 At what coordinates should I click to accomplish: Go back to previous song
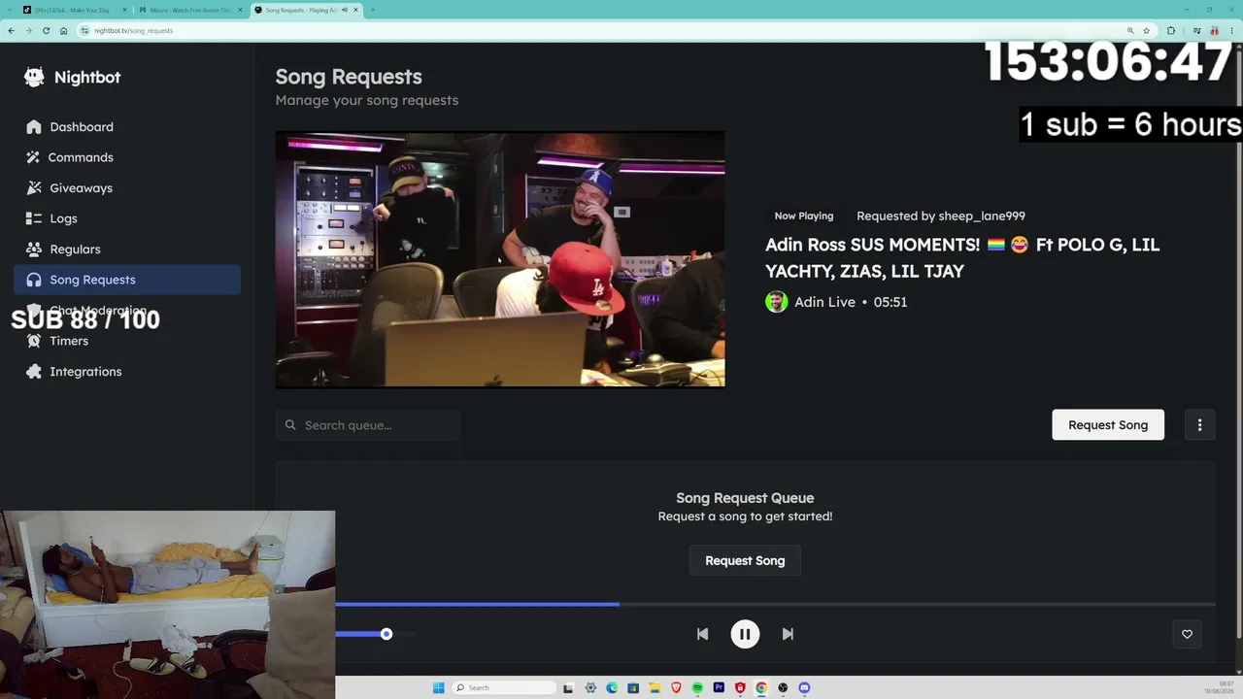click(702, 634)
